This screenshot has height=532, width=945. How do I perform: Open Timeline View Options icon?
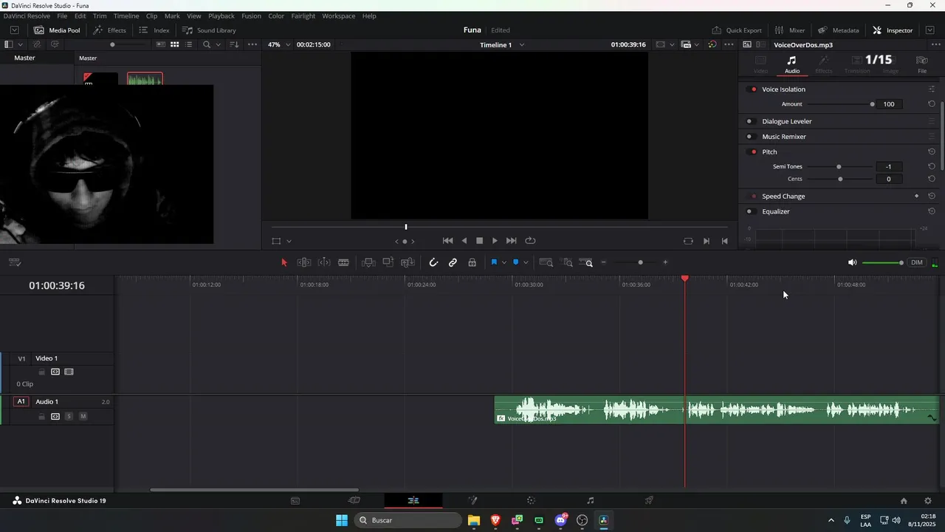point(15,262)
